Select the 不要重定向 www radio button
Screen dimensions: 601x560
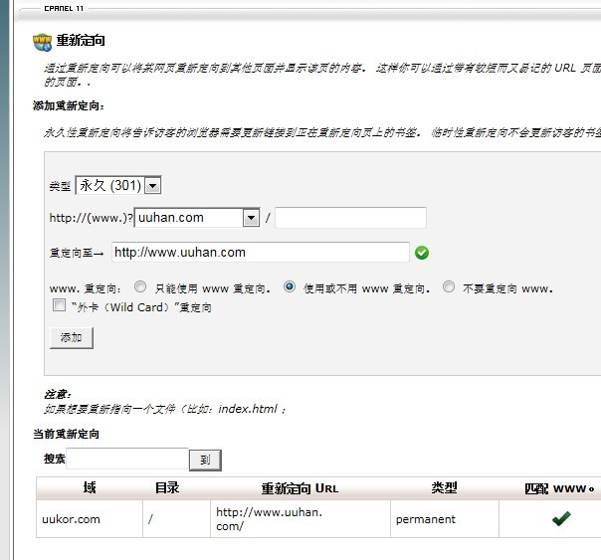point(449,286)
